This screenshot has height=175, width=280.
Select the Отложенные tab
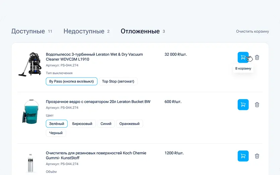tap(143, 31)
